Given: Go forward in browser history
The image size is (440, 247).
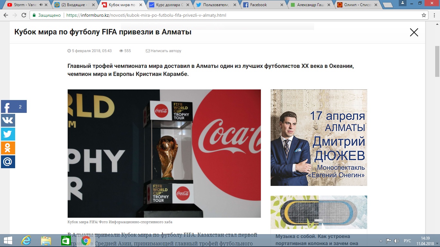Looking at the screenshot, I should (15, 15).
